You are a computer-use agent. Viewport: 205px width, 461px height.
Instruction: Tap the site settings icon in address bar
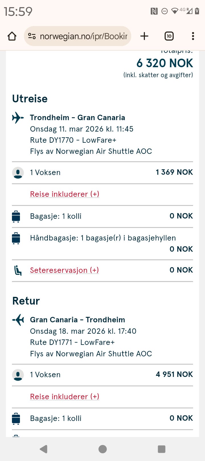[32, 36]
